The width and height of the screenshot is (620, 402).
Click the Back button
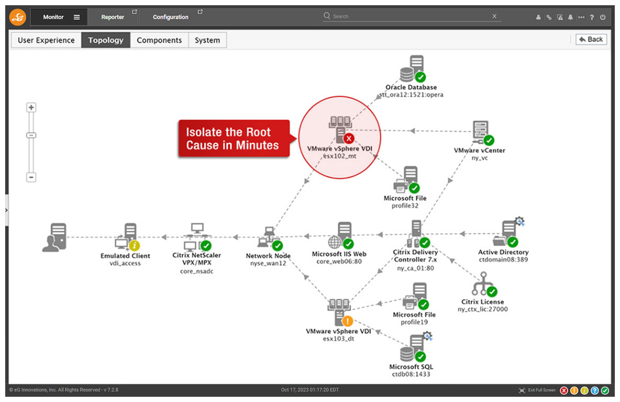tap(591, 39)
